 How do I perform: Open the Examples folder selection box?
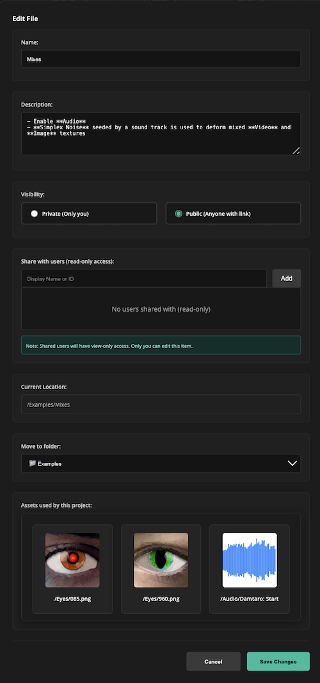tap(161, 463)
